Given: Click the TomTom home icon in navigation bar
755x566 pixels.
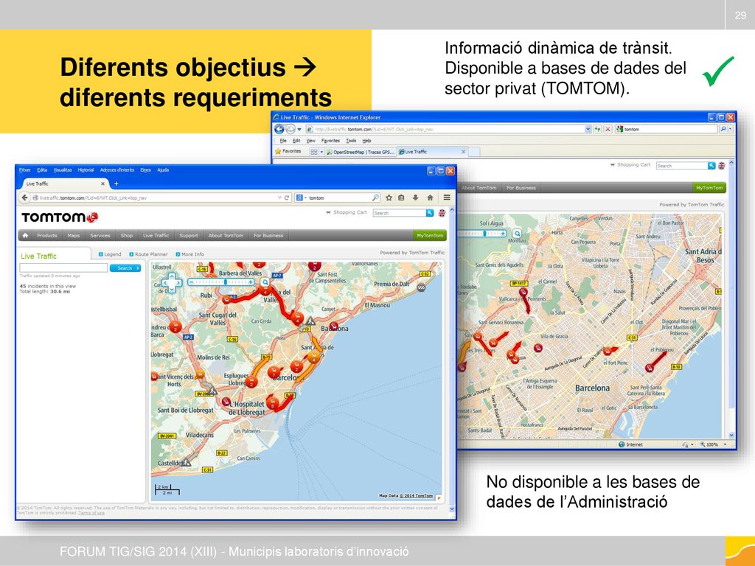Looking at the screenshot, I should pyautogui.click(x=25, y=235).
